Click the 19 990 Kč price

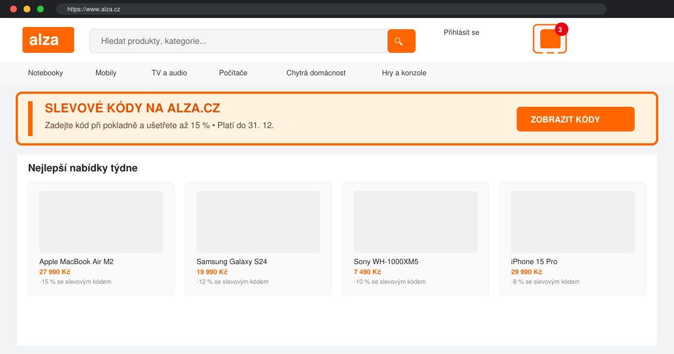click(212, 272)
